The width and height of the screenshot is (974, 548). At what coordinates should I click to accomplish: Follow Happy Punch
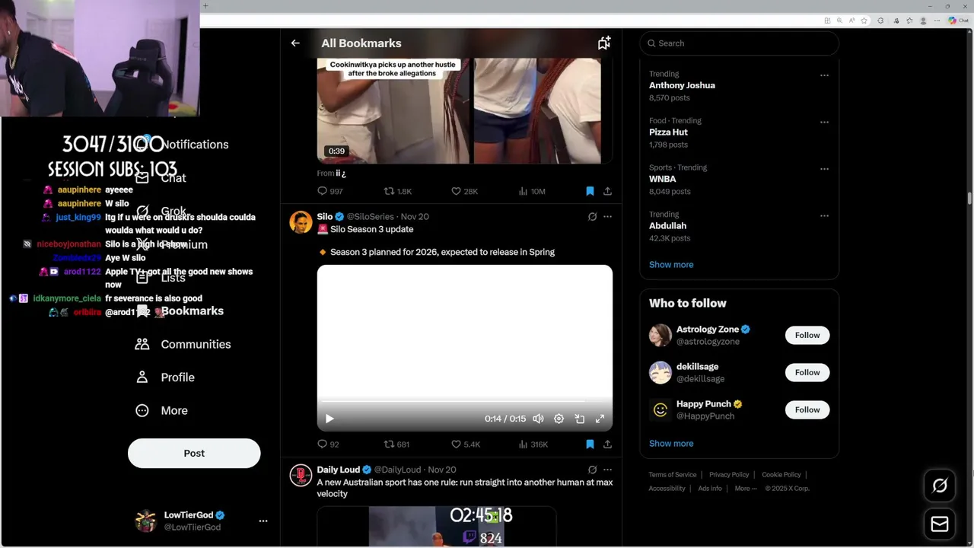click(807, 409)
